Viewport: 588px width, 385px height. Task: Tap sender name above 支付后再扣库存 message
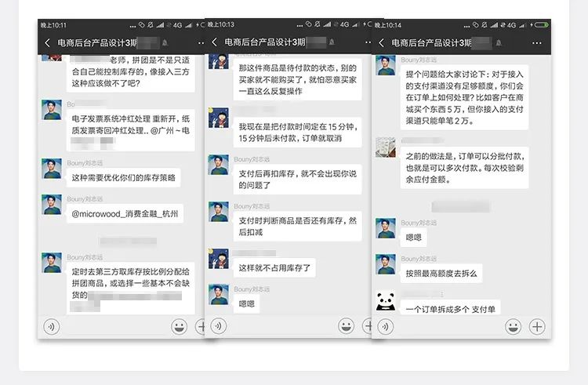pos(252,159)
